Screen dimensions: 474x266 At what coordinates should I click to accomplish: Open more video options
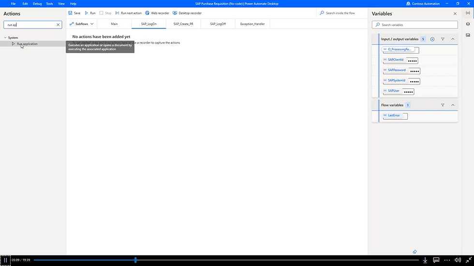pyautogui.click(x=447, y=260)
